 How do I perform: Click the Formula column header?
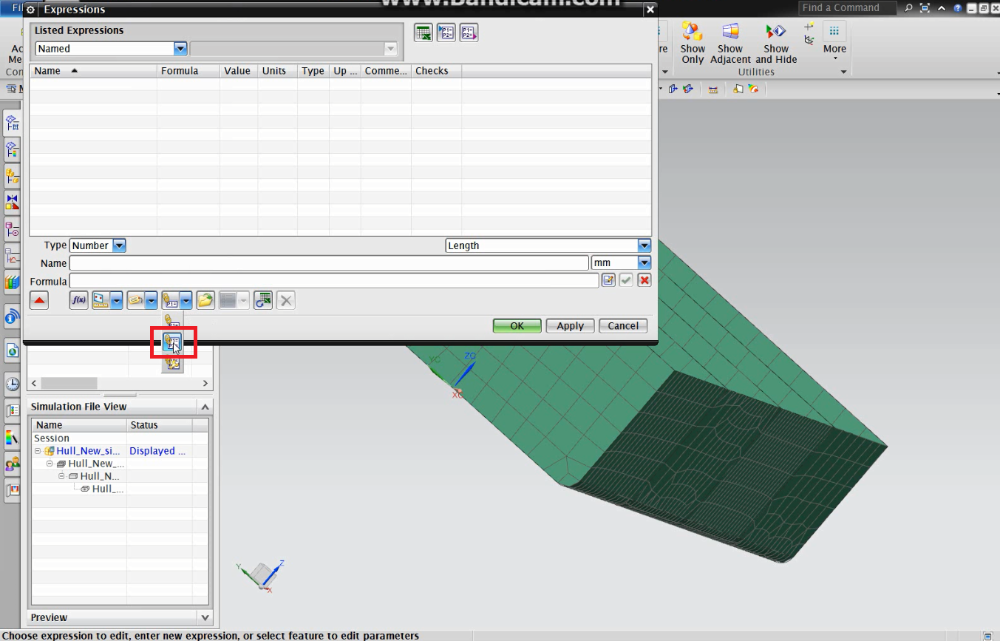click(x=188, y=71)
